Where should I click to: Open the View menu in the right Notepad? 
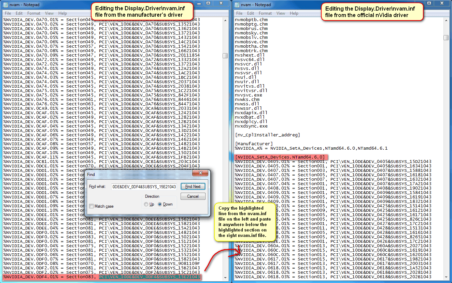click(x=281, y=13)
